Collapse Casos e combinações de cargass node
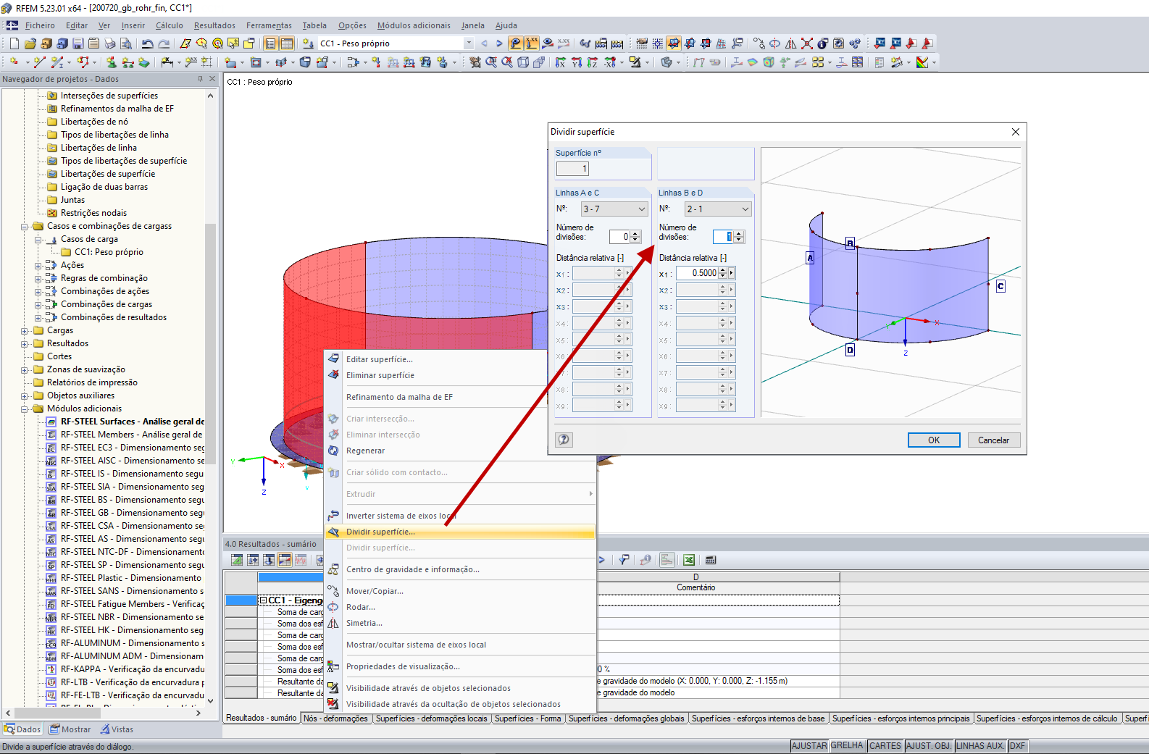The image size is (1149, 754). pos(25,226)
